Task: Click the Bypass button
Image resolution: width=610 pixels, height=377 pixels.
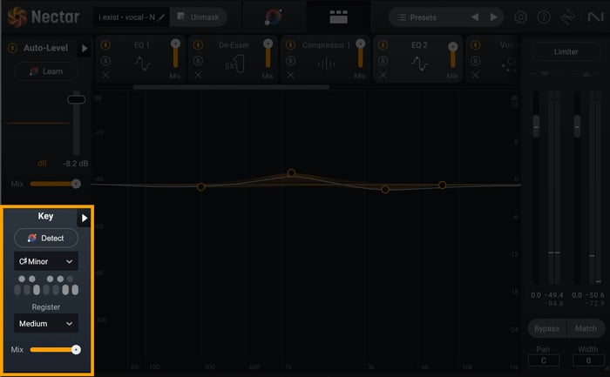Action: point(546,328)
